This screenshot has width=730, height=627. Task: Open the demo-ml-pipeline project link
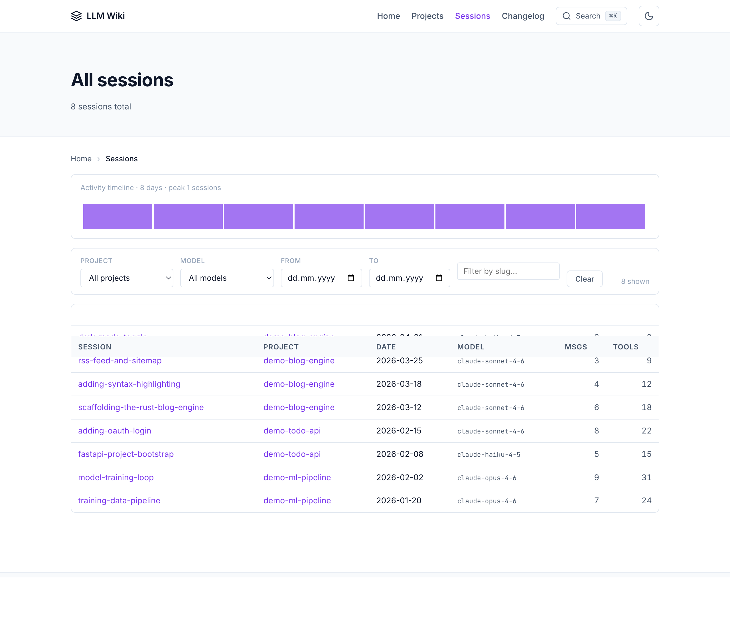297,477
